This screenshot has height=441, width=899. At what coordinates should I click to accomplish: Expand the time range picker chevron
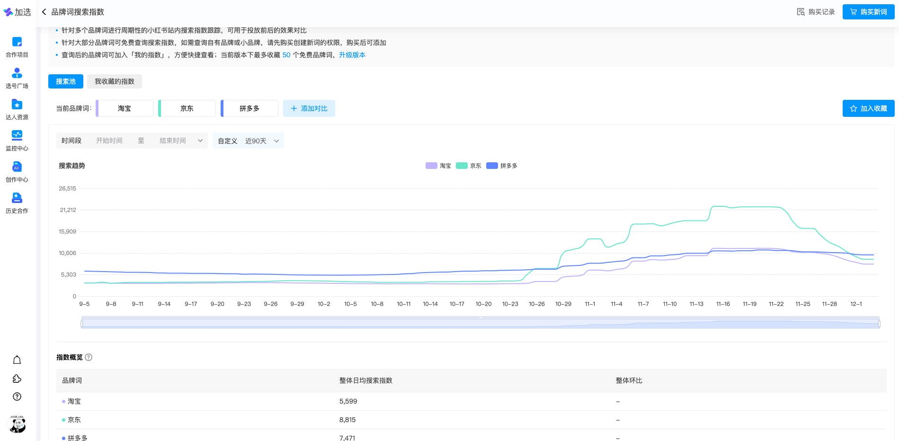click(200, 141)
